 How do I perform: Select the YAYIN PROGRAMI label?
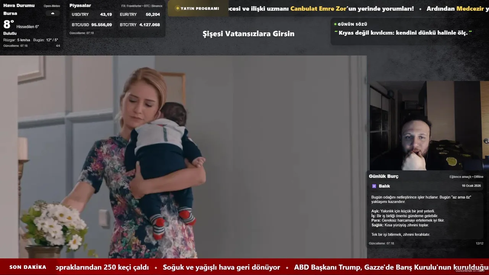click(200, 8)
